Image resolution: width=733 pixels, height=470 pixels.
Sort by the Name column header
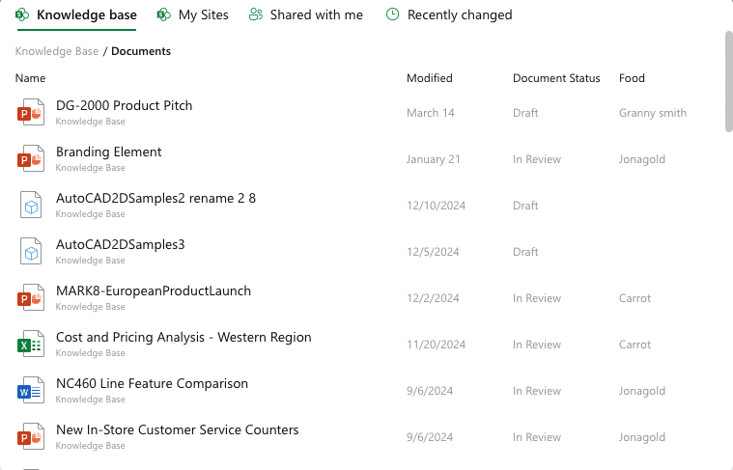(x=30, y=78)
